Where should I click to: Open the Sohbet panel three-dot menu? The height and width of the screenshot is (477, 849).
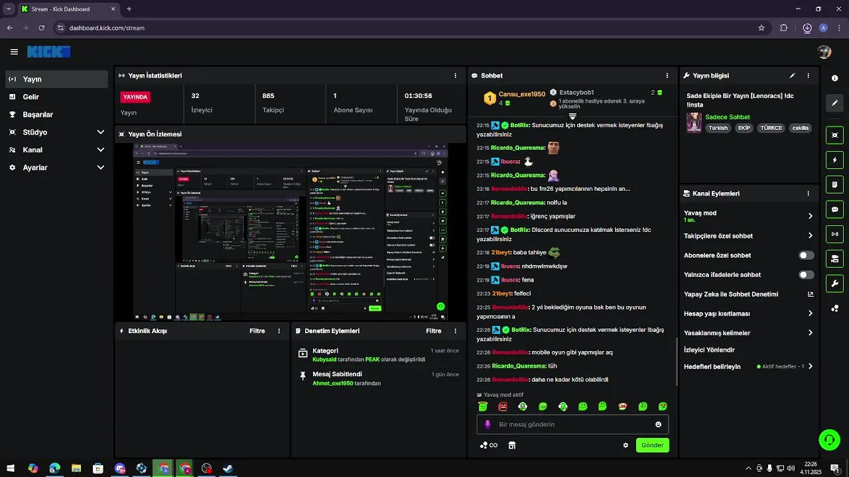667,76
